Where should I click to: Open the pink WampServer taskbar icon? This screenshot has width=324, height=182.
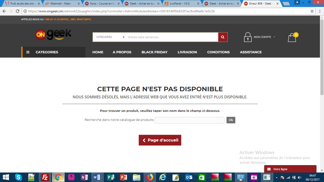(x=71, y=177)
